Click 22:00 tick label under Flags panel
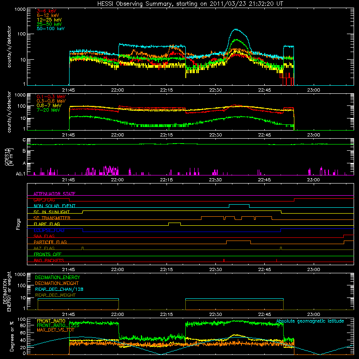 [118, 270]
